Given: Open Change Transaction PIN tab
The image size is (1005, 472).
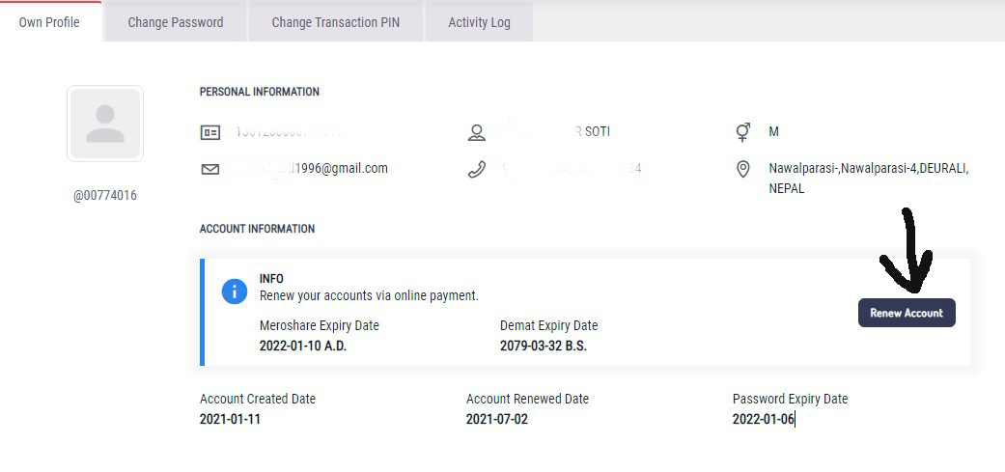Looking at the screenshot, I should click(x=336, y=22).
